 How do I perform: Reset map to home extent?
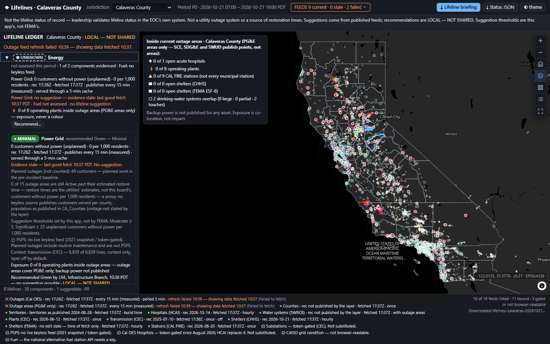[x=540, y=64]
